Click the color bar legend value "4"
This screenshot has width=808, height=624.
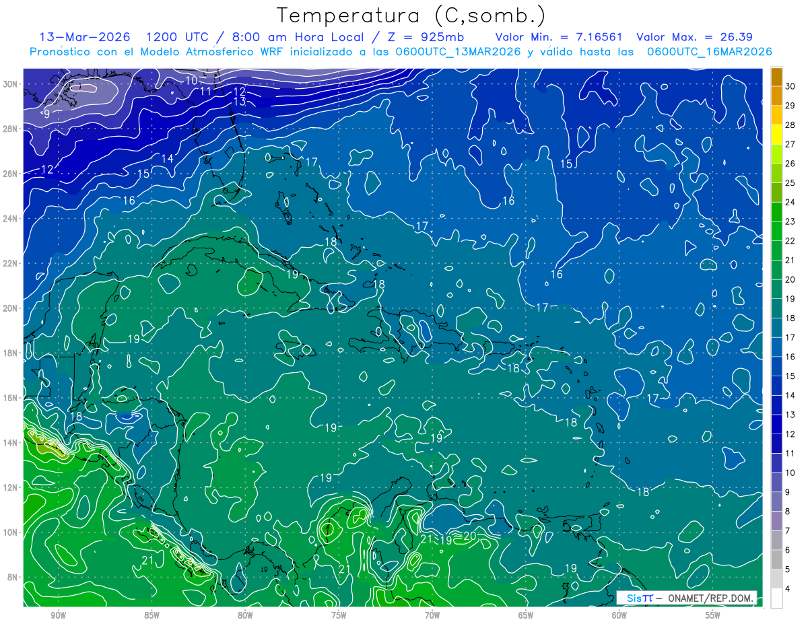pos(788,589)
